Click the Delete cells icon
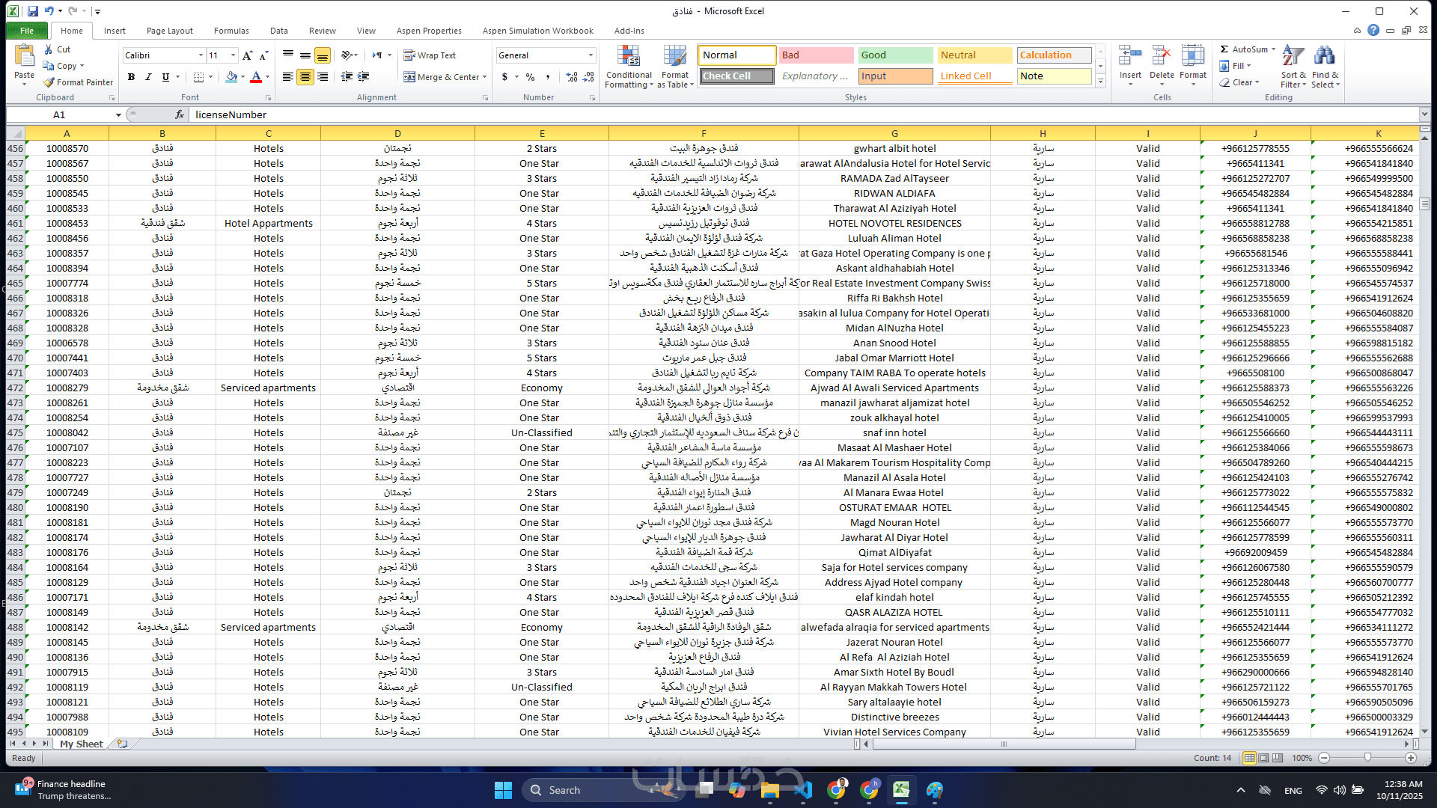Screen dimensions: 1437x808 pyautogui.click(x=1161, y=57)
